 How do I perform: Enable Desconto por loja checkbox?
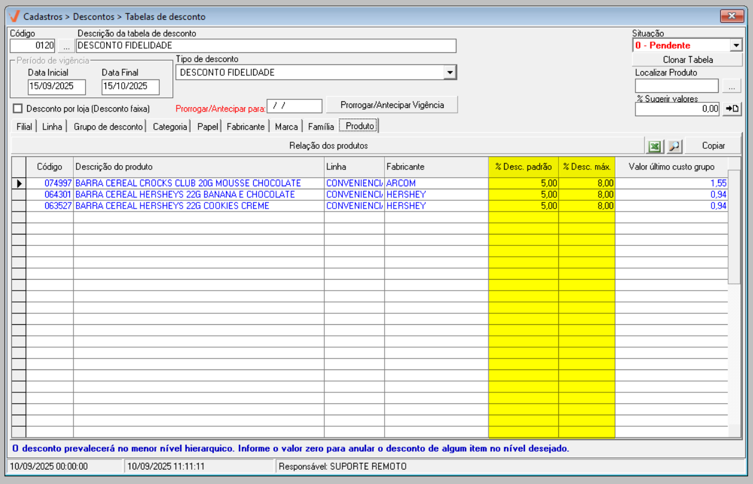pos(17,108)
